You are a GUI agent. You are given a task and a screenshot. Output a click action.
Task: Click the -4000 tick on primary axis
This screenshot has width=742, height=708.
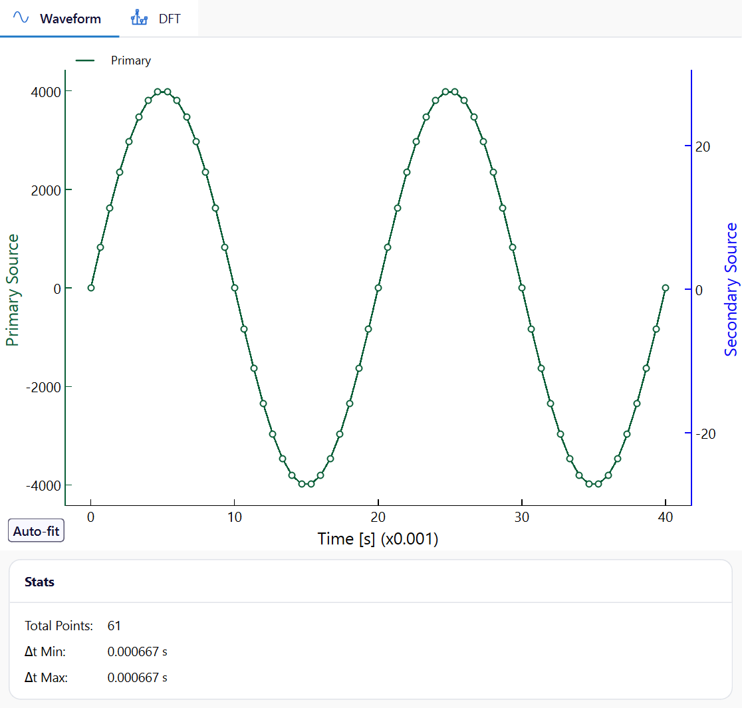click(x=43, y=485)
